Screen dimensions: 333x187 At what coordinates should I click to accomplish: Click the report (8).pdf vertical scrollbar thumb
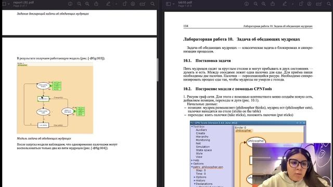pyautogui.click(x=158, y=70)
